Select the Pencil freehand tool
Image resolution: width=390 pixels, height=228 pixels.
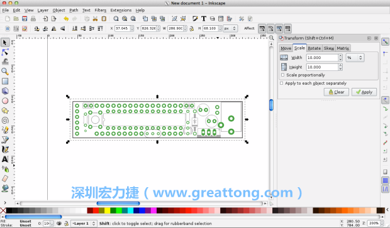tap(5, 130)
